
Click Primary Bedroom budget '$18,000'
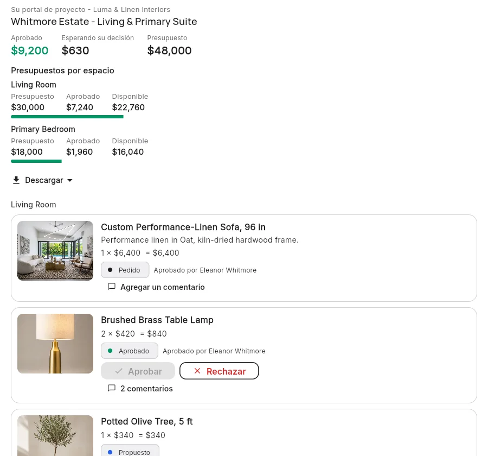pyautogui.click(x=27, y=152)
